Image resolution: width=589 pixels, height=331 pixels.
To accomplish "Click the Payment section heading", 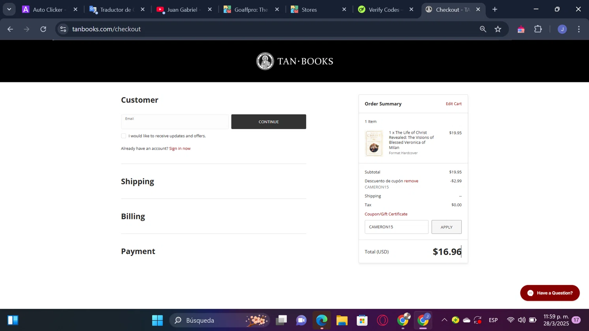I will tap(138, 251).
